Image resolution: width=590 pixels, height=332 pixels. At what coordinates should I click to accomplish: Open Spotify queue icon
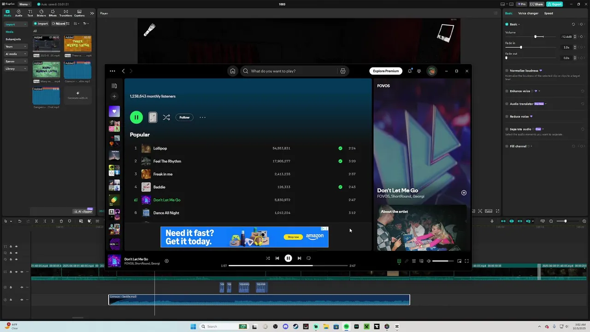(414, 261)
